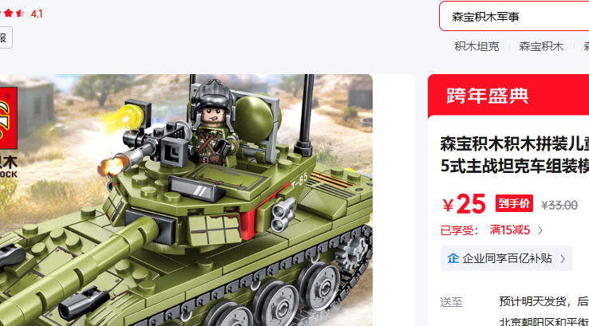The width and height of the screenshot is (589, 326).
Task: Open the 跨年盛典 promotion banner
Action: (x=508, y=96)
